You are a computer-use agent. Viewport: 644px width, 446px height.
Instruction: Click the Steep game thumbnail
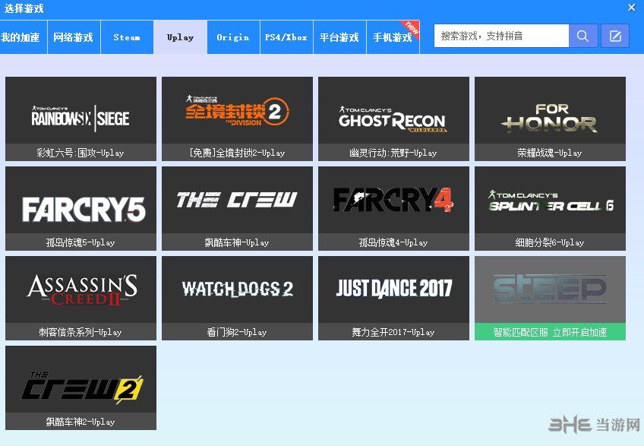point(551,289)
